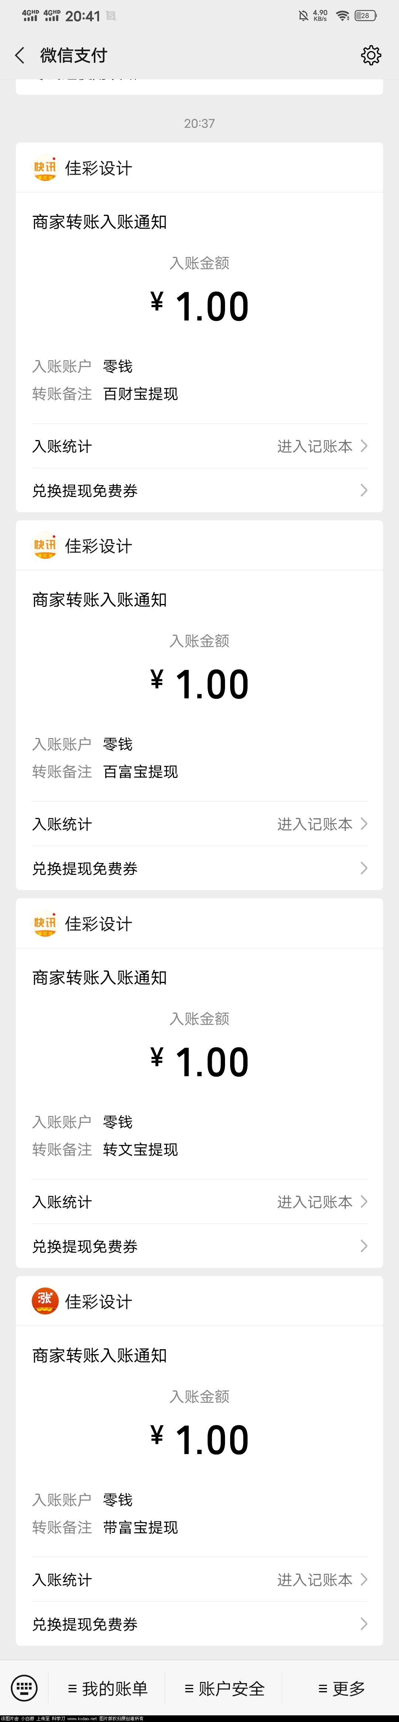Screen dimensions: 399x1722
Task: Expand 兑换提现免费券 chevron in 百财宝提现 card
Action: tap(364, 491)
